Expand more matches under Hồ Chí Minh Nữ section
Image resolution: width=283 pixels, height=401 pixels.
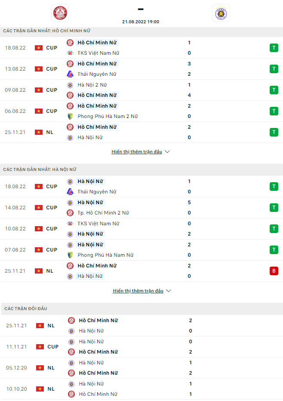click(x=137, y=152)
